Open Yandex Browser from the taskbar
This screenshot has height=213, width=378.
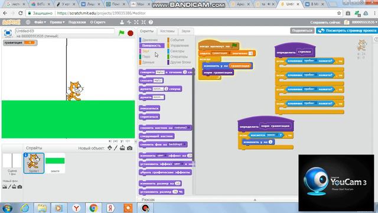(76, 208)
